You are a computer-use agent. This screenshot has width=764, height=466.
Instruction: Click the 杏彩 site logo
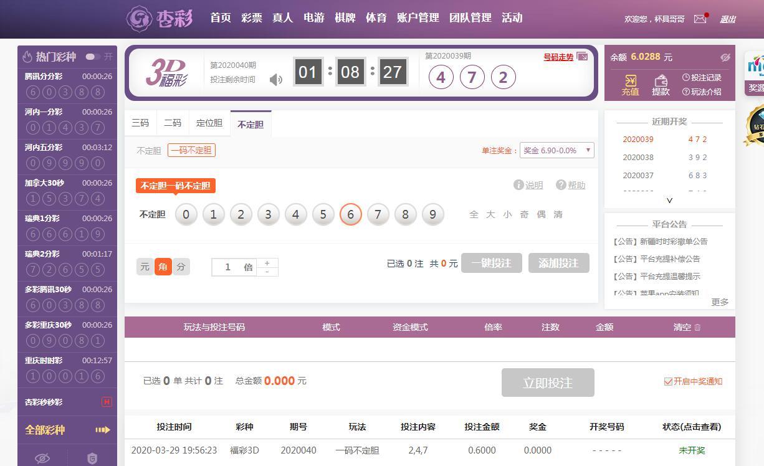coord(158,18)
